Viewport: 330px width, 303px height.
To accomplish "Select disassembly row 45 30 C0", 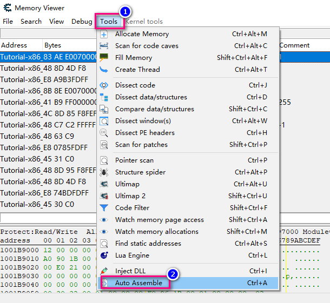I will click(48, 205).
